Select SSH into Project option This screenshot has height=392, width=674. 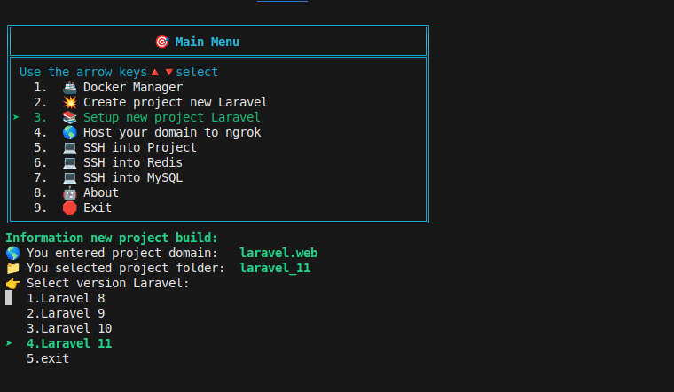[x=139, y=147]
